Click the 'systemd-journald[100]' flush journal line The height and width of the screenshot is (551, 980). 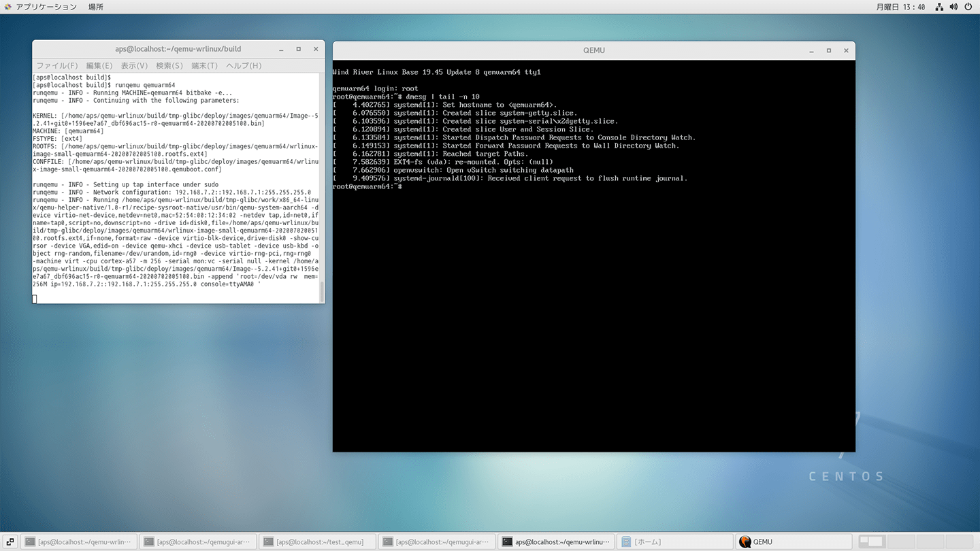click(510, 178)
